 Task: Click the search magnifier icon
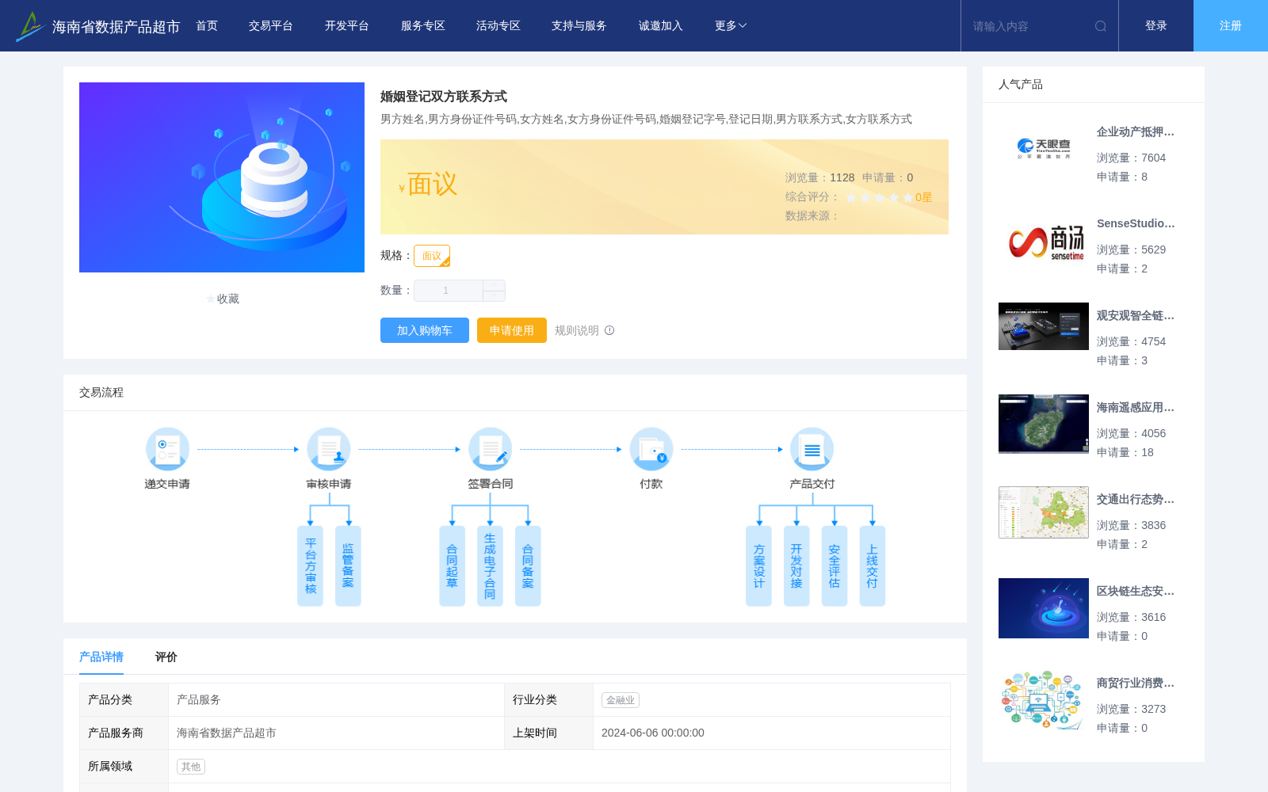click(1101, 26)
